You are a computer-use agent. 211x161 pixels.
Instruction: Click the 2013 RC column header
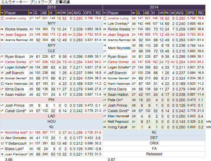[98, 13]
